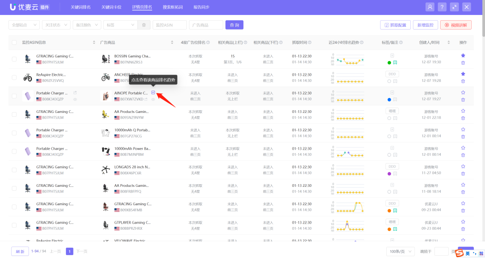Click the green note icon in first row
This screenshot has height=260, width=485.
(395, 62)
